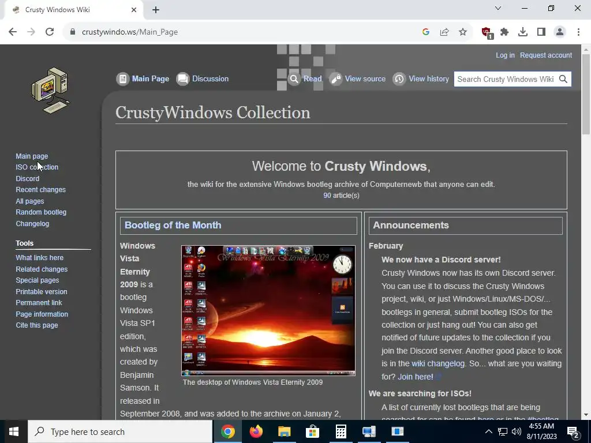Viewport: 591px width, 443px height.
Task: Open Google Chrome from the taskbar
Action: (227, 431)
